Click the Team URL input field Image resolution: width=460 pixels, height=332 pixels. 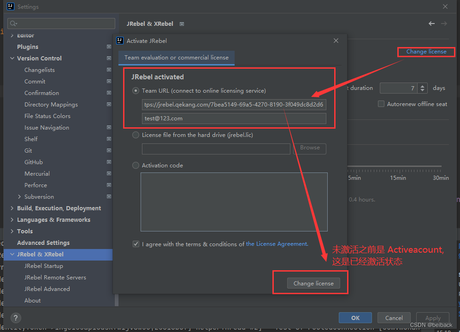(234, 105)
